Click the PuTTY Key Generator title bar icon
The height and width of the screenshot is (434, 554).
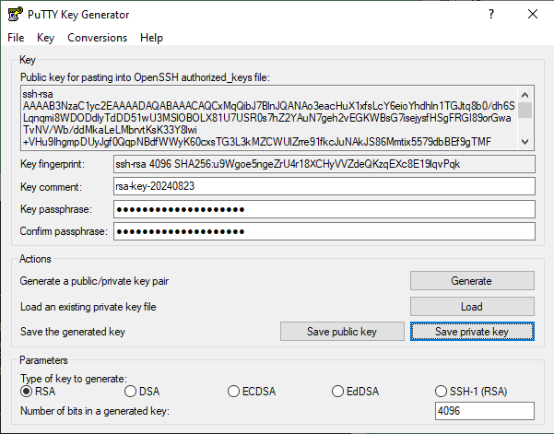[x=15, y=15]
